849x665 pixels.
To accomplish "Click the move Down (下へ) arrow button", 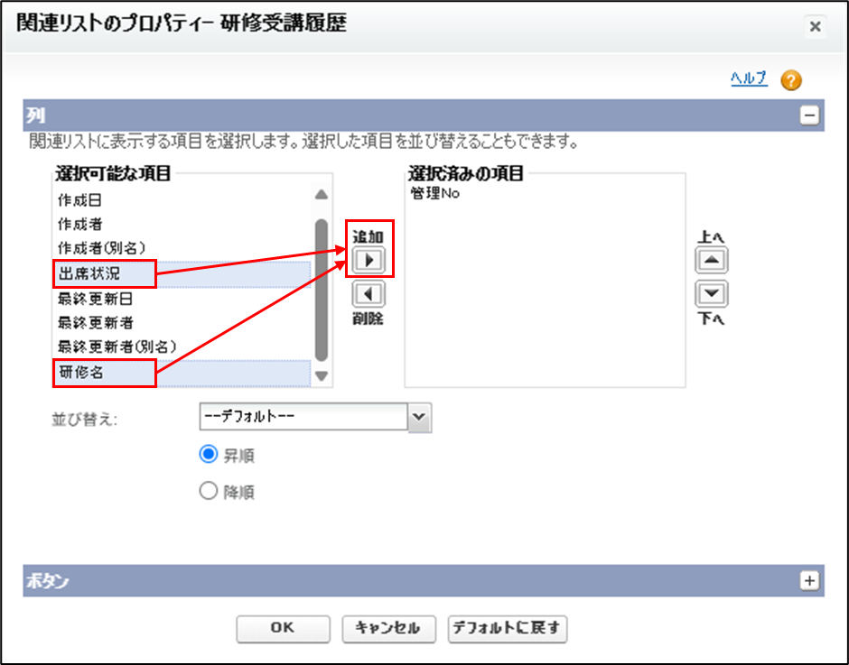I will point(712,294).
